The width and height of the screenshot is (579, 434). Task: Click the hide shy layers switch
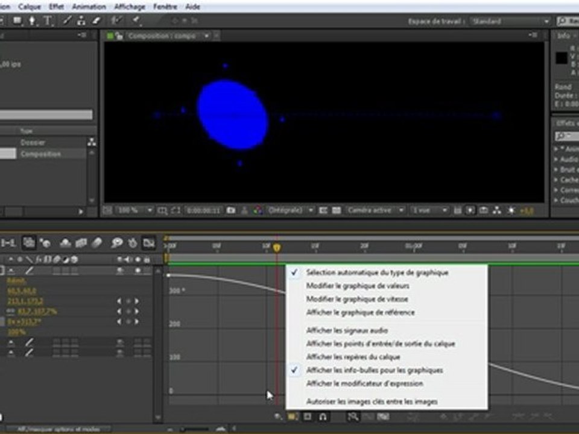pyautogui.click(x=65, y=243)
